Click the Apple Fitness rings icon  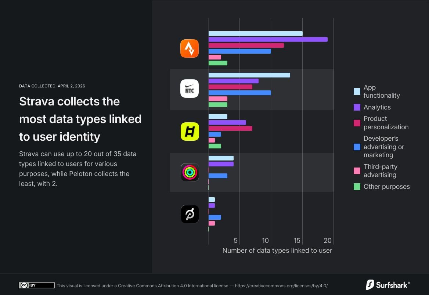[x=190, y=172]
